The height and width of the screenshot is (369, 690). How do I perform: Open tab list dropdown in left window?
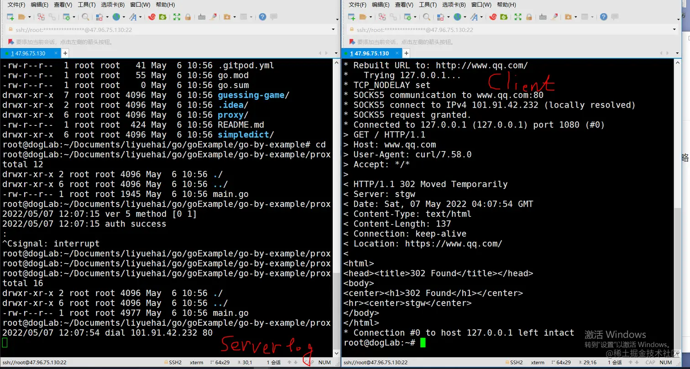click(336, 53)
